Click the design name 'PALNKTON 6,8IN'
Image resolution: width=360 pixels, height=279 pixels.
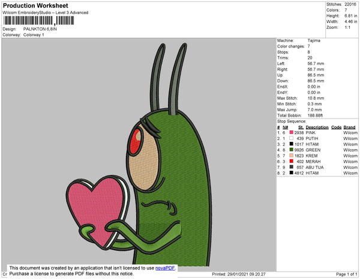click(x=40, y=29)
